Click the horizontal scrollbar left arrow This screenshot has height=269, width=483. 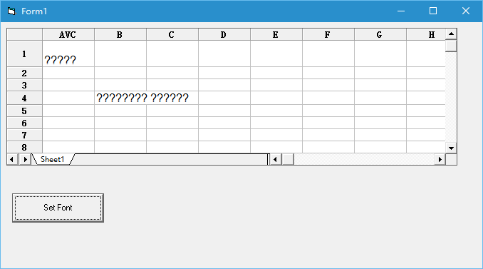point(276,159)
